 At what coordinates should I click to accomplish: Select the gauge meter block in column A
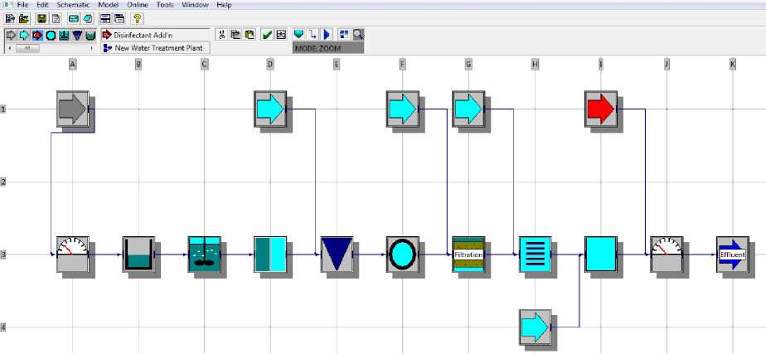coord(72,255)
